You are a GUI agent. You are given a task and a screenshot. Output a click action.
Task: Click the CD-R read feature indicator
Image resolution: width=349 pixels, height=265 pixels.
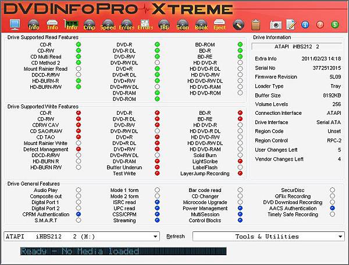[x=79, y=45]
